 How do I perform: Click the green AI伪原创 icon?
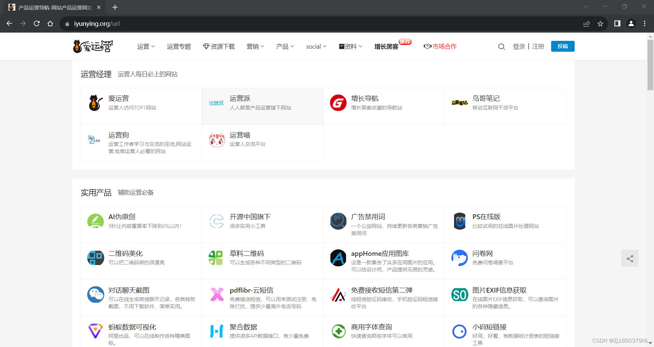point(96,221)
